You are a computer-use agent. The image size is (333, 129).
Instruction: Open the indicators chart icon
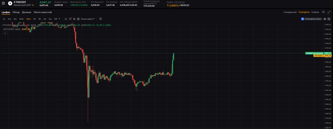pyautogui.click(x=66, y=19)
